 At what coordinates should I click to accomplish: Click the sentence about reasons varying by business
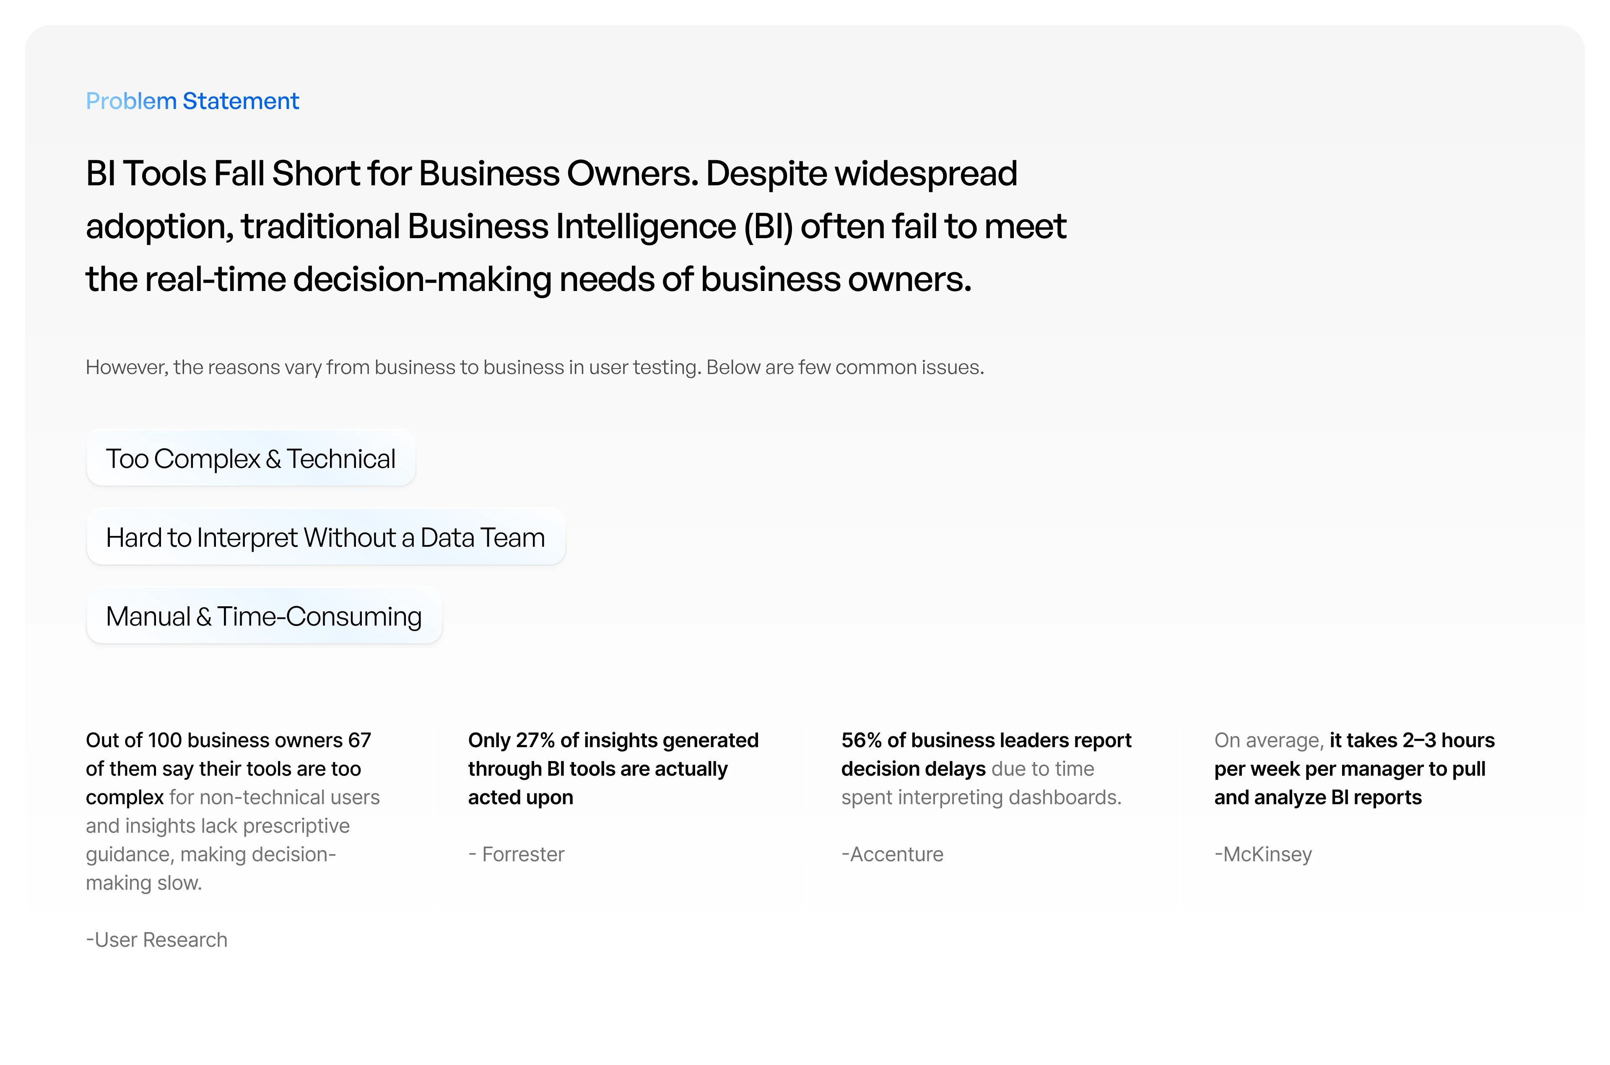(535, 367)
